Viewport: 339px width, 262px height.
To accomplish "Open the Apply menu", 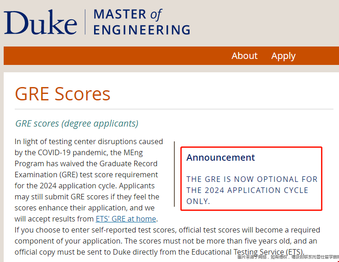I will click(283, 56).
